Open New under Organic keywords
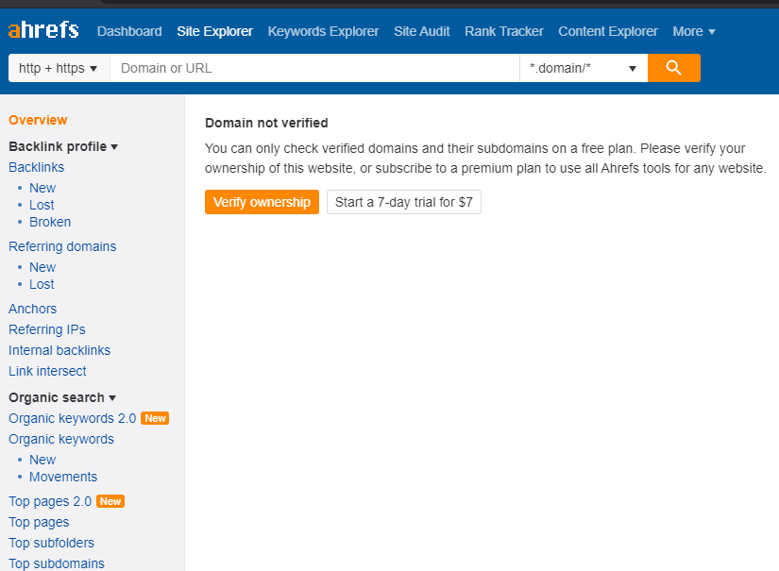This screenshot has height=571, width=779. coord(42,460)
